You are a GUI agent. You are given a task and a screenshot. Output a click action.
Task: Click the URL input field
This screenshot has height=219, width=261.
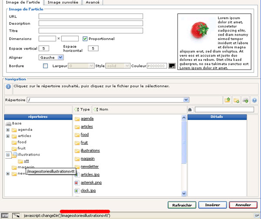pos(90,17)
